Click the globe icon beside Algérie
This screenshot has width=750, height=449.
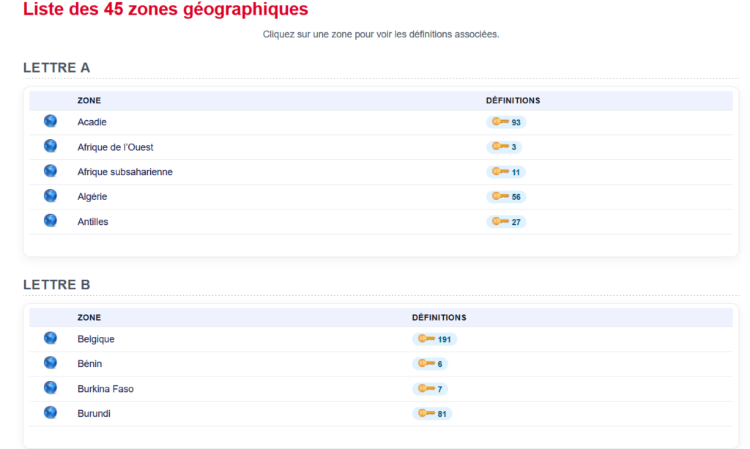pyautogui.click(x=51, y=196)
